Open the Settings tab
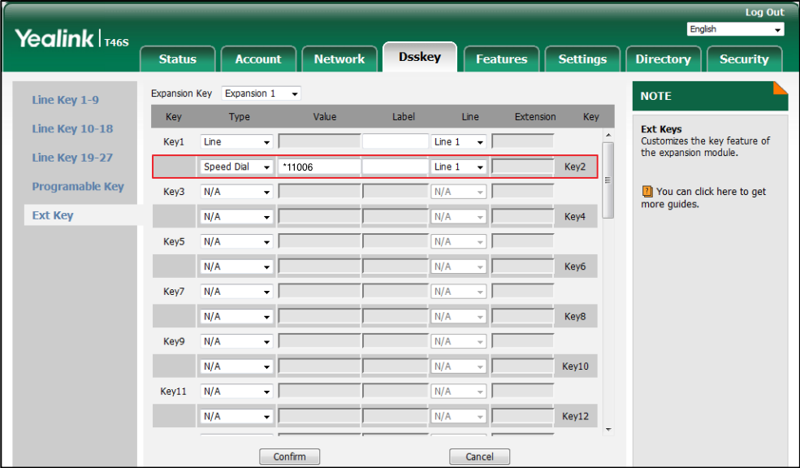 point(582,58)
